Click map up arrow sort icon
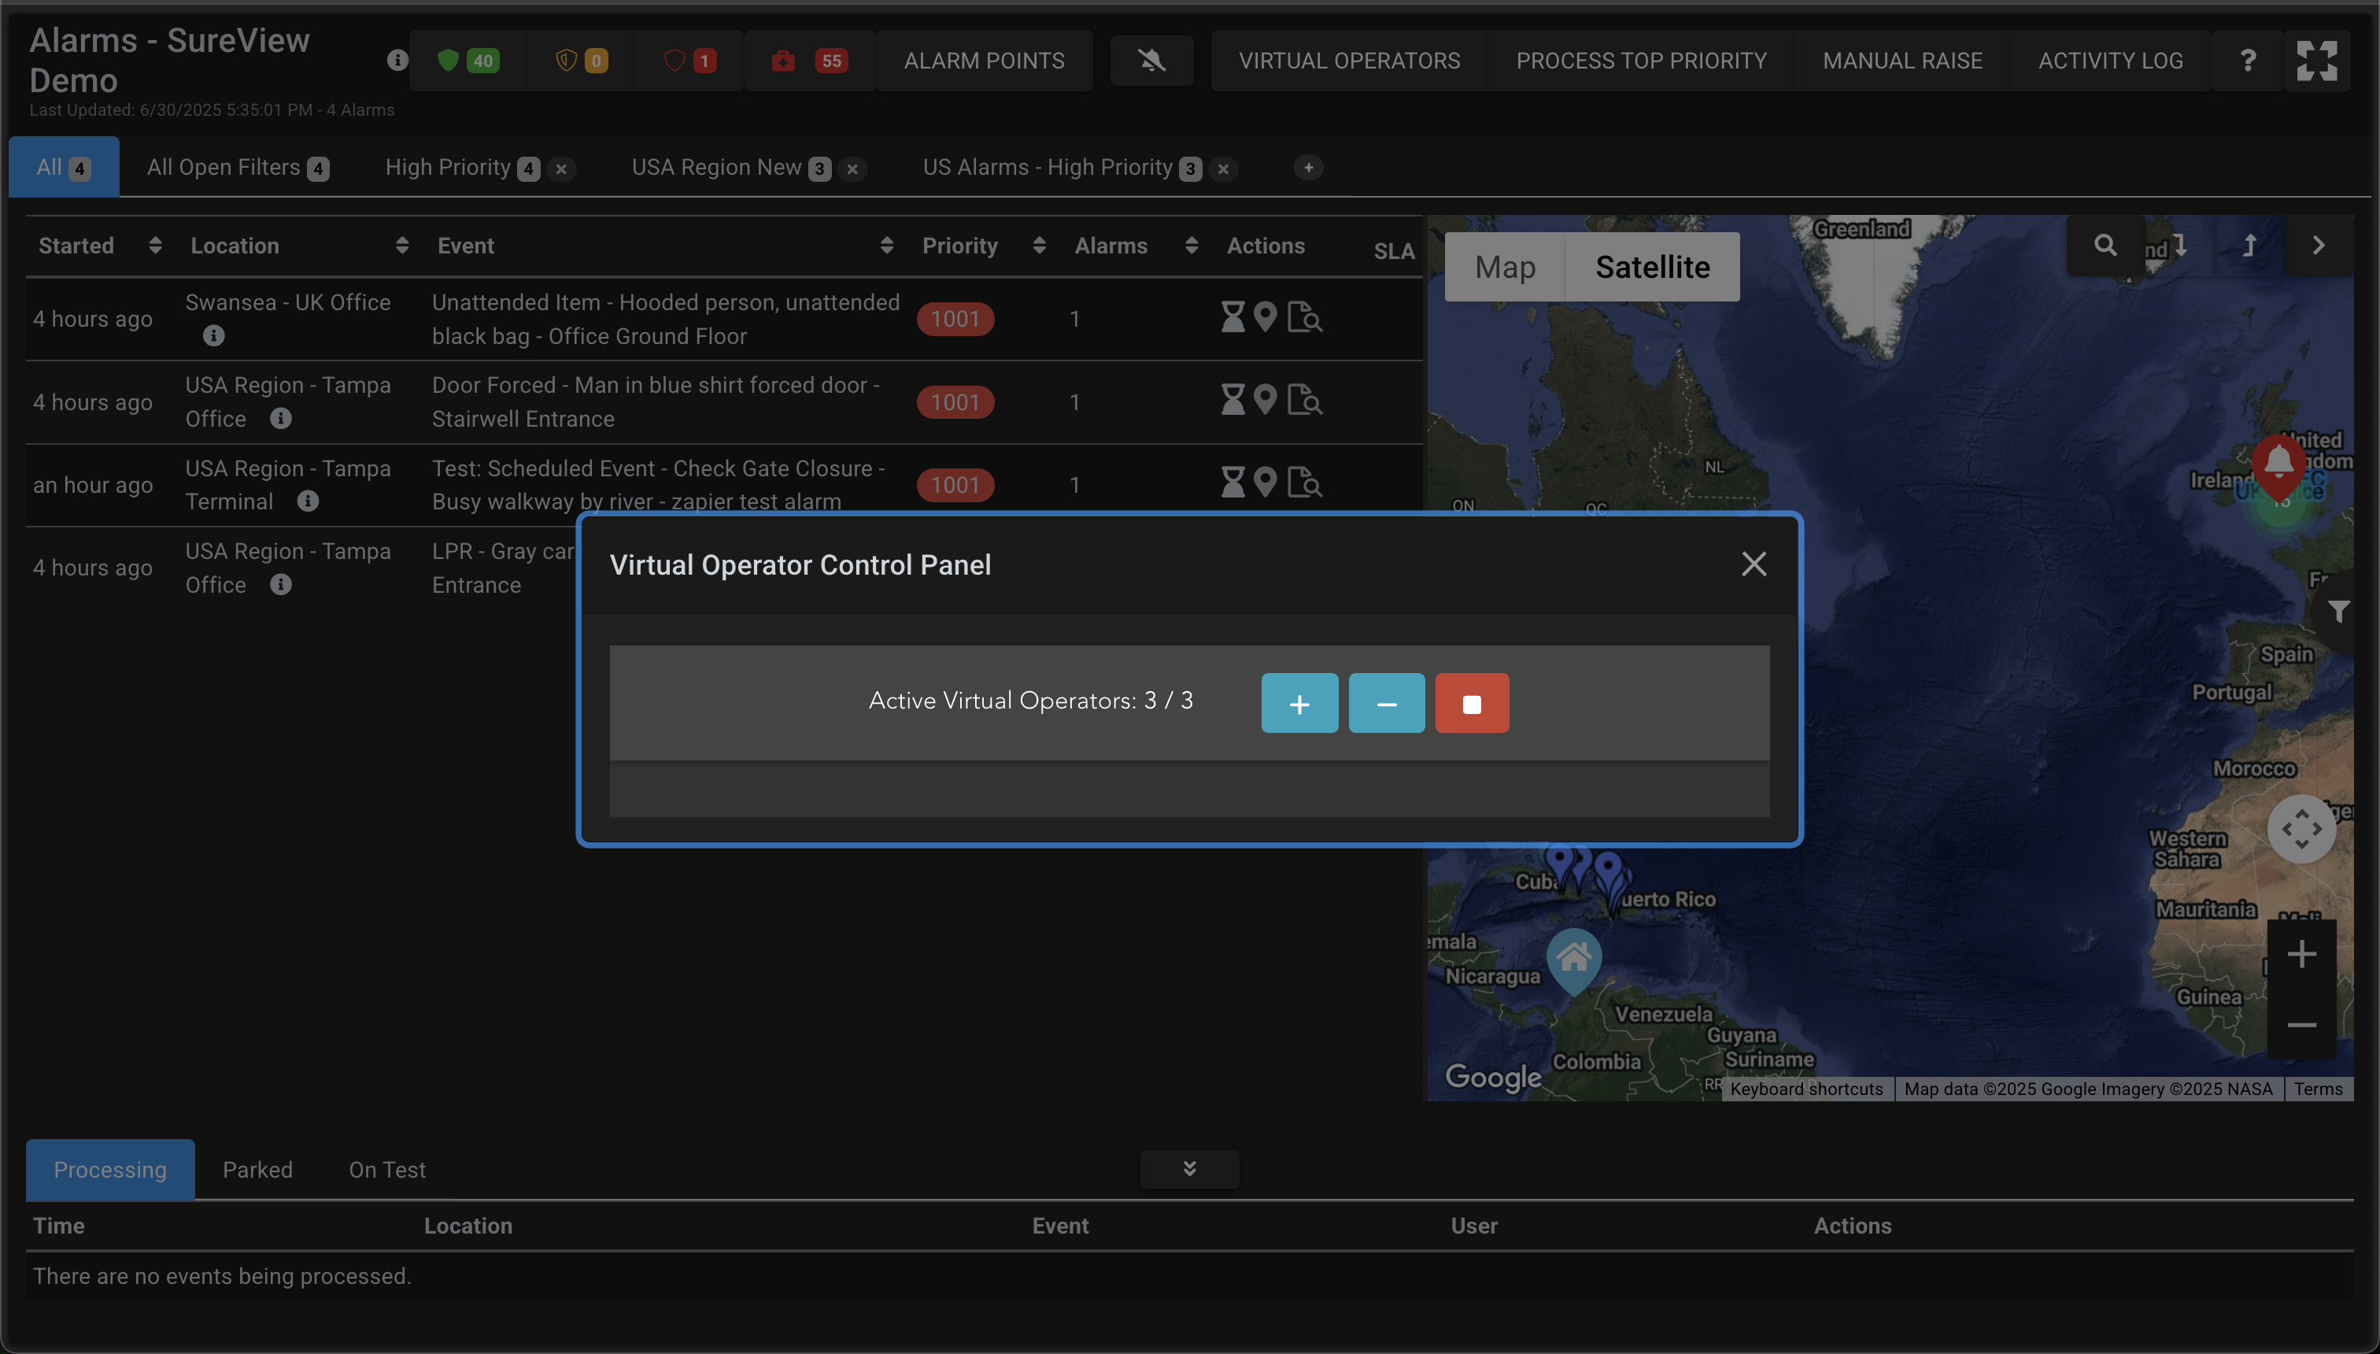This screenshot has width=2380, height=1354. (x=2250, y=246)
